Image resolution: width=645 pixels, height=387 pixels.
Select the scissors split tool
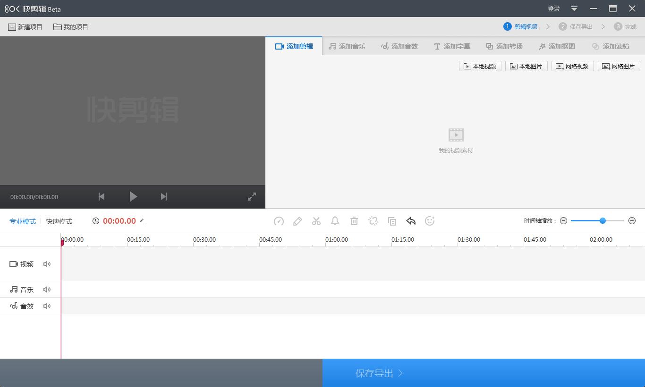pos(316,221)
